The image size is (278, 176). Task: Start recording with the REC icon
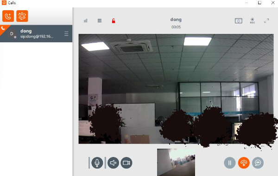[x=253, y=21]
